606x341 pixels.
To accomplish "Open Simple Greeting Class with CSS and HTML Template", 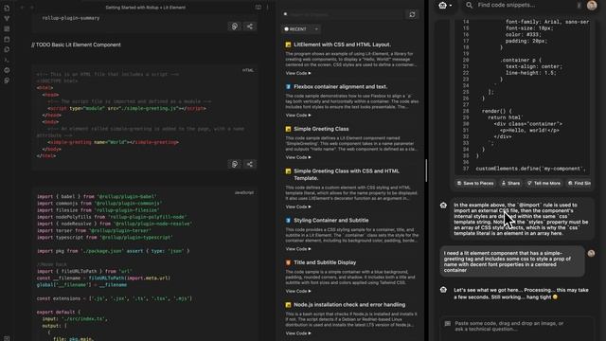I will 347,174.
